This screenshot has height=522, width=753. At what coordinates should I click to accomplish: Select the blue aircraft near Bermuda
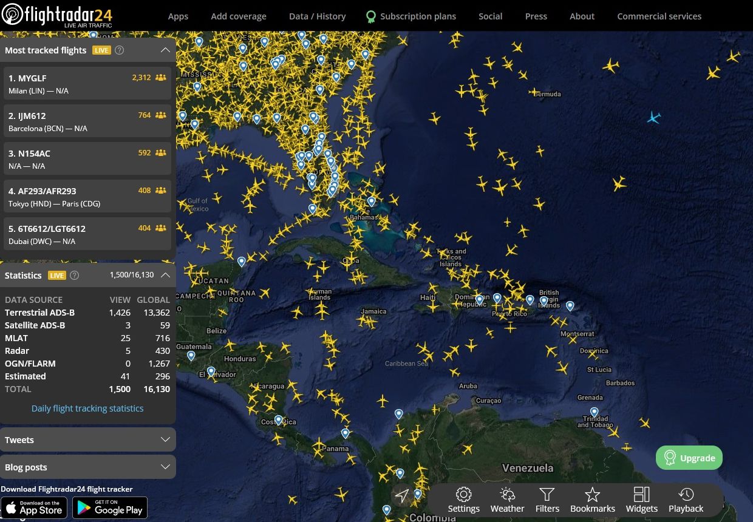tap(654, 117)
